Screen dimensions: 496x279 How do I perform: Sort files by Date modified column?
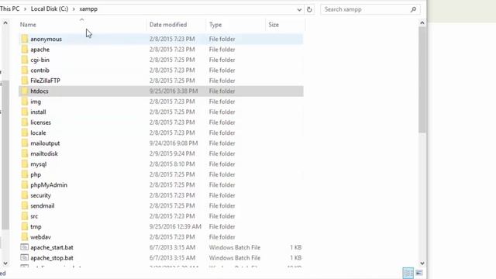point(168,25)
